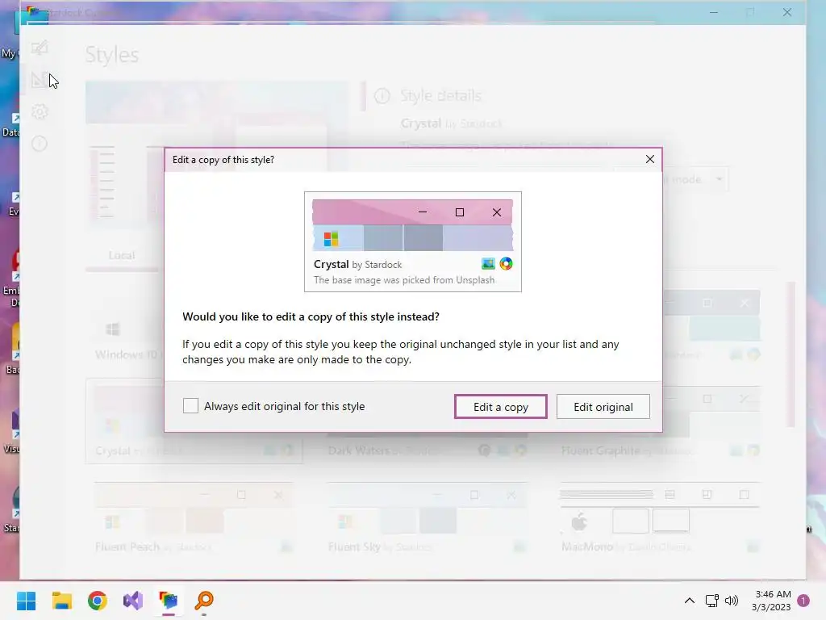The image size is (826, 620).
Task: Select the MacMono style card
Action: pyautogui.click(x=660, y=518)
